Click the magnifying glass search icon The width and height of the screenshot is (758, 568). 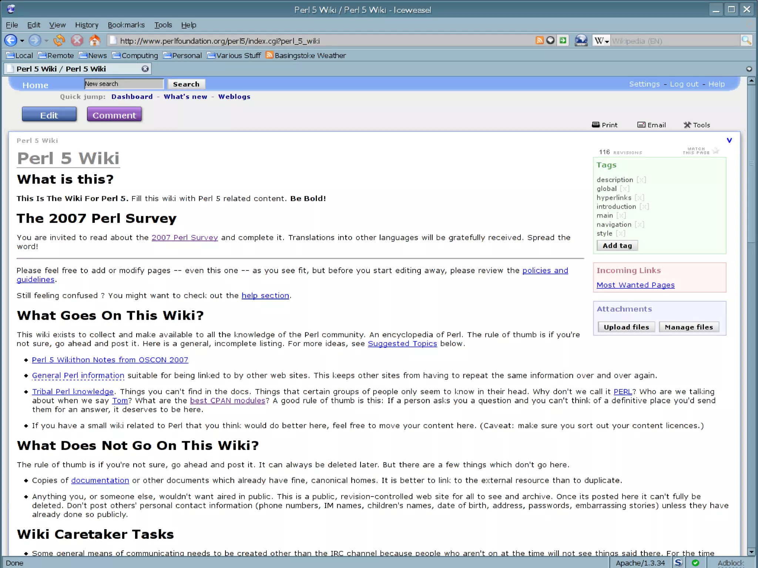coord(746,40)
